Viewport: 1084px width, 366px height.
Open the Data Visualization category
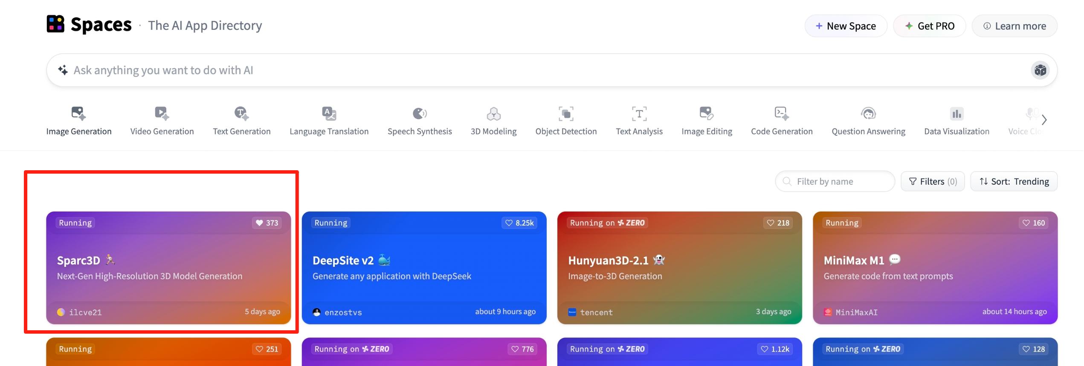point(956,121)
